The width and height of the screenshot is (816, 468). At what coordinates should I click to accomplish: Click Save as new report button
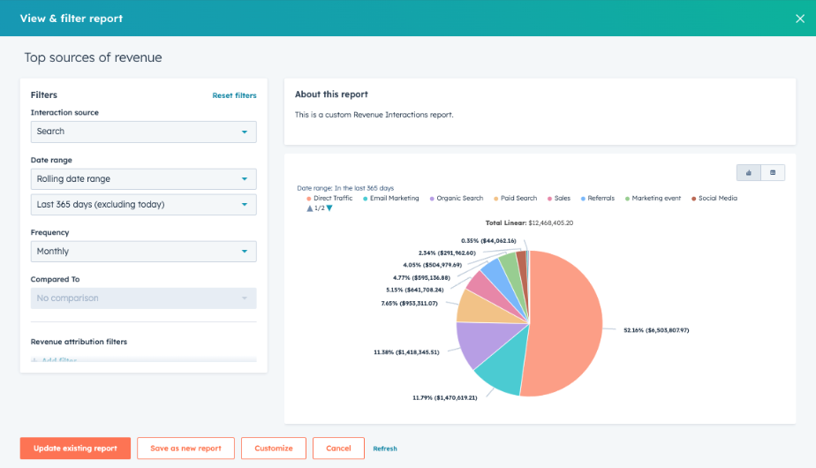tap(185, 449)
